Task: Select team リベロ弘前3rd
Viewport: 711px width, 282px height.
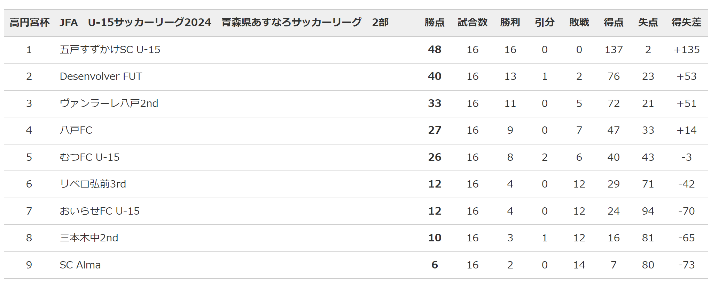Action: 93,184
